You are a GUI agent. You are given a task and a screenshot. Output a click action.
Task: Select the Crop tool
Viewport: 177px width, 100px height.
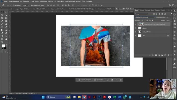[2, 18]
